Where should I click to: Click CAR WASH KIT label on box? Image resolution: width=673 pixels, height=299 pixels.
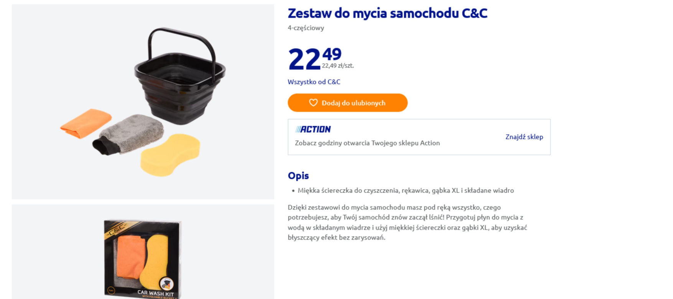156,293
